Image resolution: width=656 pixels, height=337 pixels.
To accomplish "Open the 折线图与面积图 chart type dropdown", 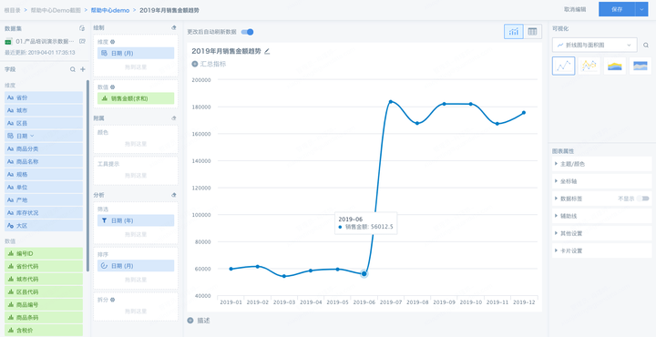I will 594,45.
